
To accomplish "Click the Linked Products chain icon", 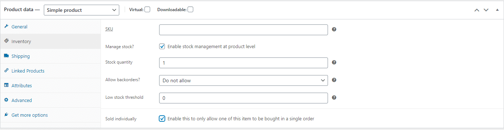I will click(x=6, y=71).
